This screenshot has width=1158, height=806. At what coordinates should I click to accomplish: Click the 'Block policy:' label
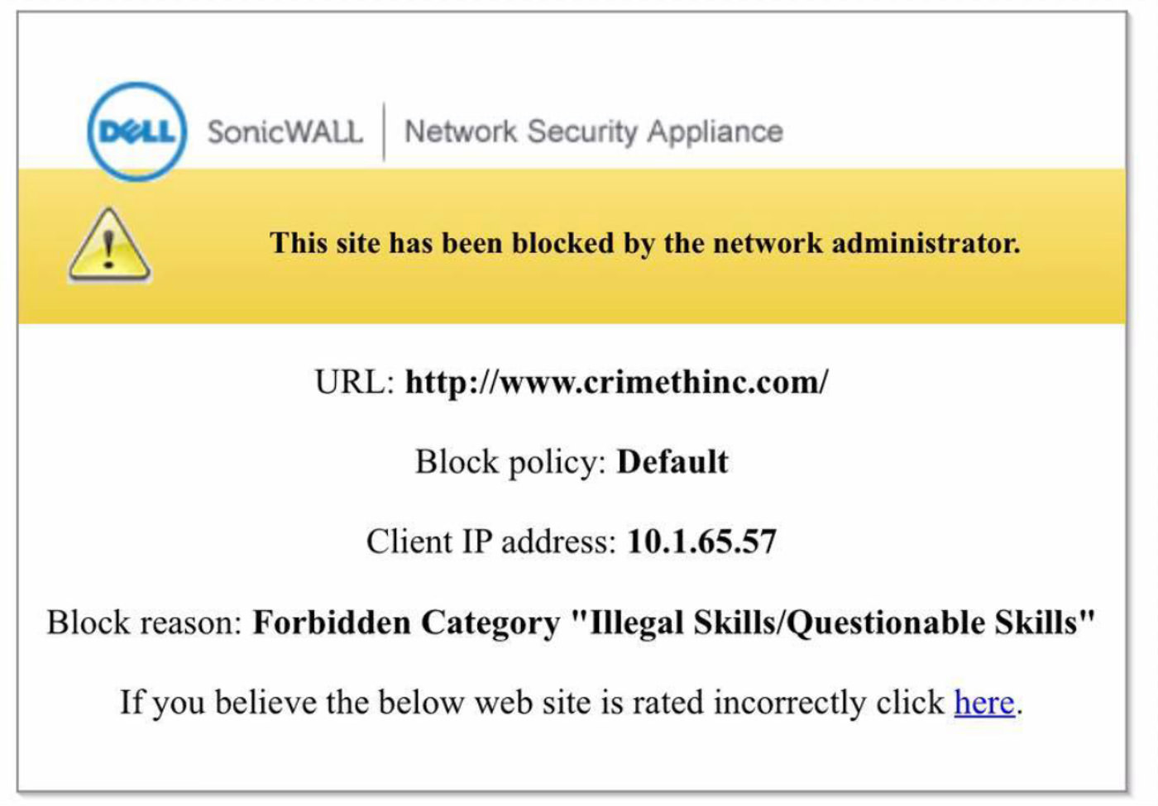click(511, 461)
